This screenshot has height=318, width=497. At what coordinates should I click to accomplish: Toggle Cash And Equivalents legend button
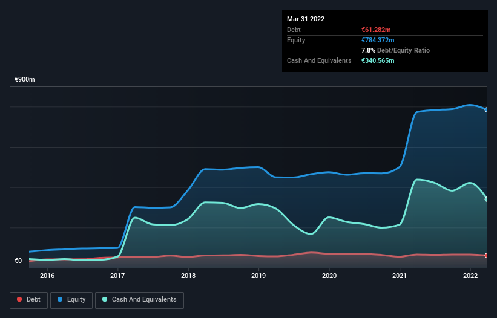pyautogui.click(x=139, y=300)
